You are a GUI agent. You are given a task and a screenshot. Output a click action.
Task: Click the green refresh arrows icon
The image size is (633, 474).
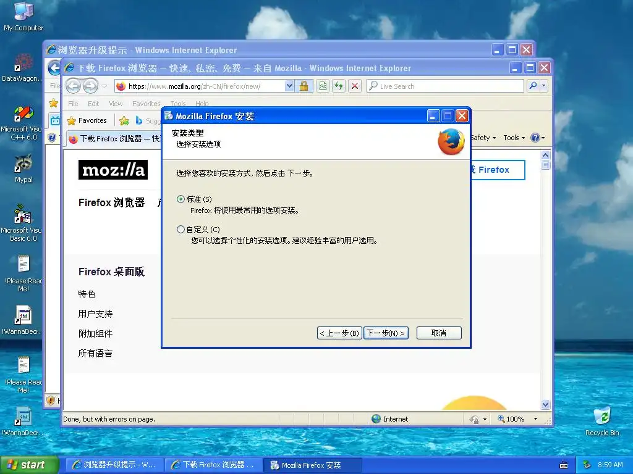coord(338,86)
